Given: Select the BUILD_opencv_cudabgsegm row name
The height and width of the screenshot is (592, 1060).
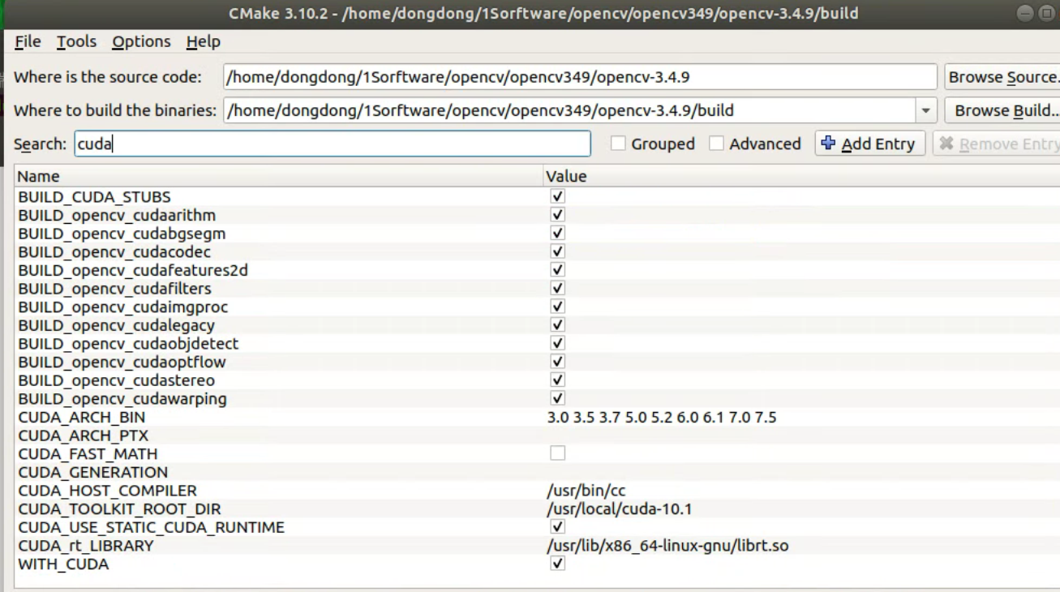Looking at the screenshot, I should point(122,234).
